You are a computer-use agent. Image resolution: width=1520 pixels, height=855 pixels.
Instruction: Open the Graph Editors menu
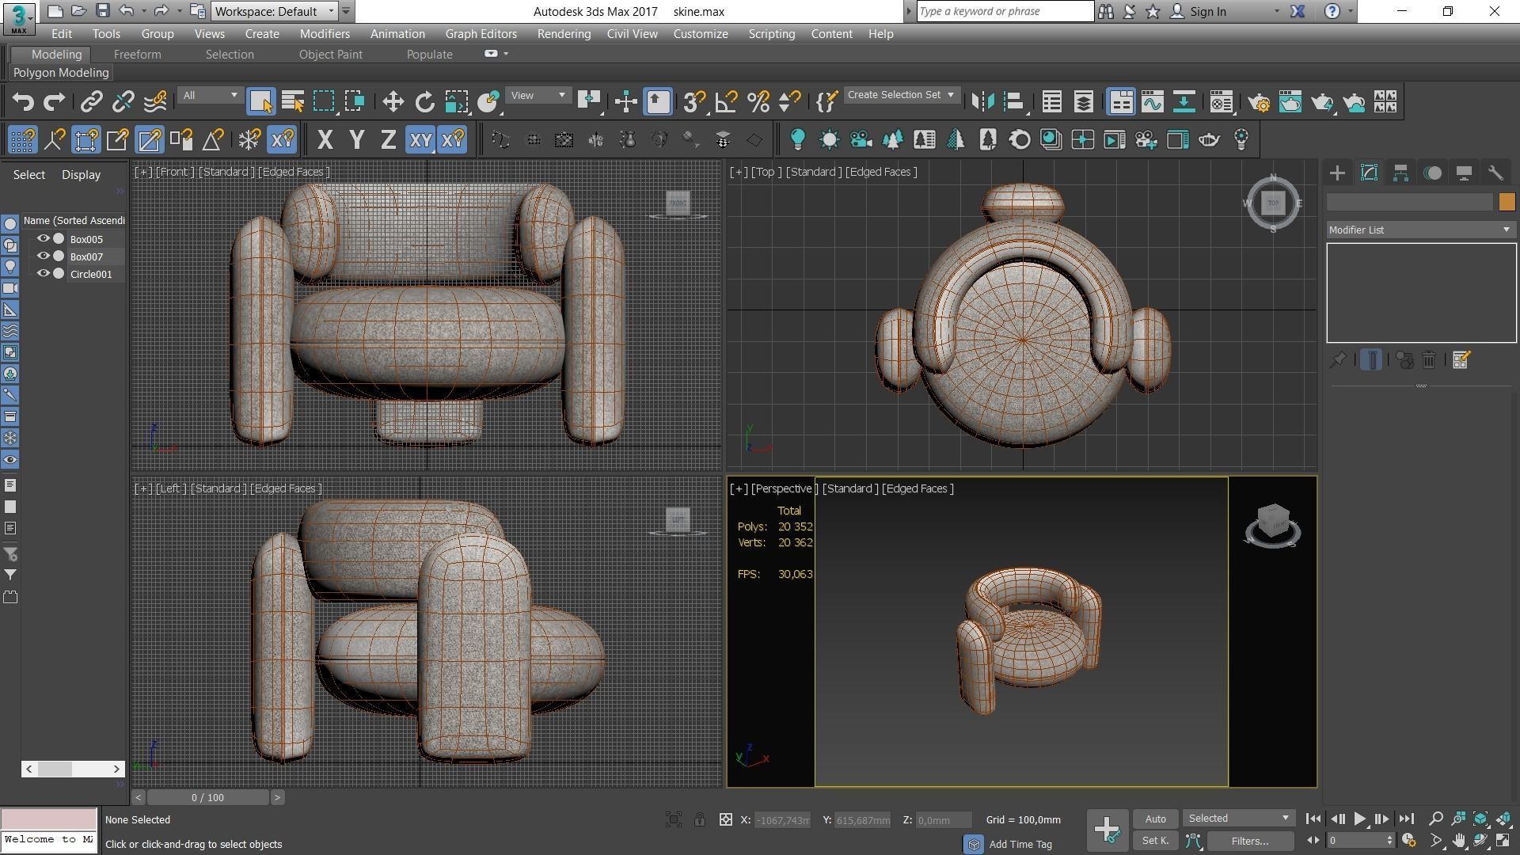(481, 34)
